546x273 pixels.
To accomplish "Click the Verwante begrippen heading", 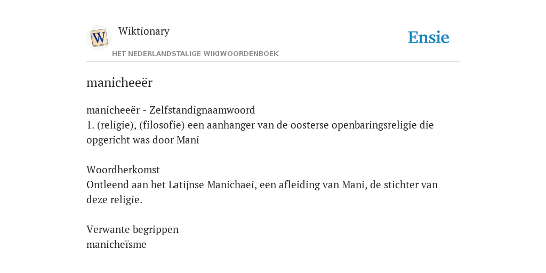I will pyautogui.click(x=132, y=229).
